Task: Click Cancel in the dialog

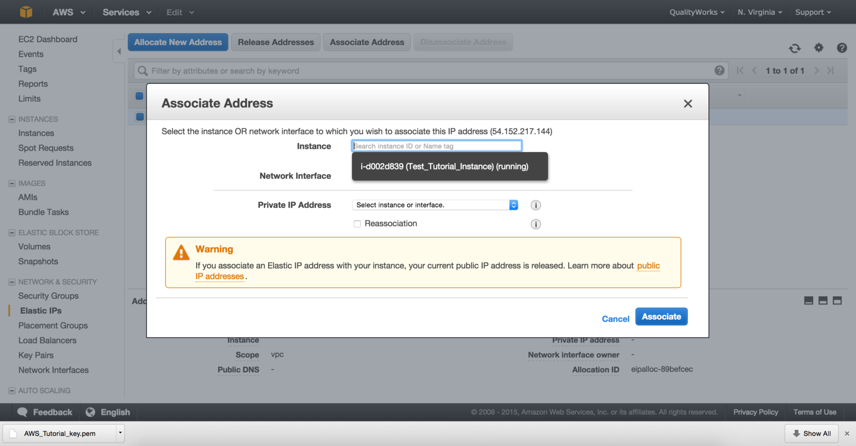Action: click(615, 319)
